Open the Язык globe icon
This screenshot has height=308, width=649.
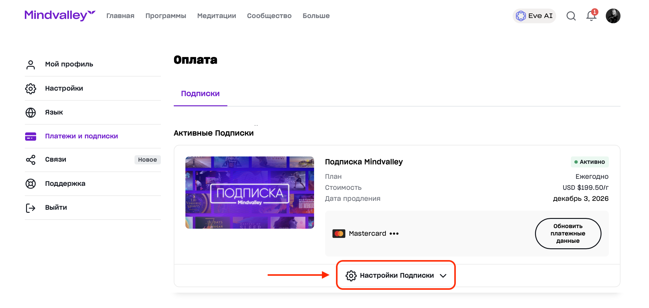(30, 112)
